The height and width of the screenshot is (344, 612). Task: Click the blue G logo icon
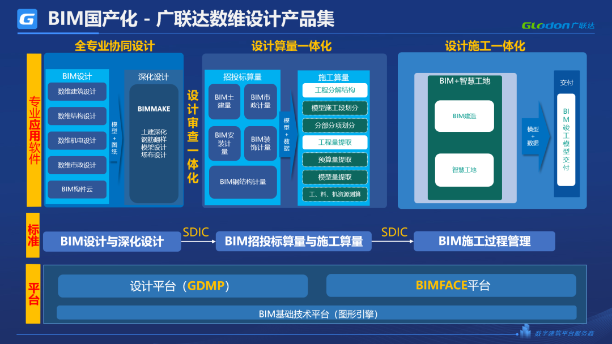point(27,19)
